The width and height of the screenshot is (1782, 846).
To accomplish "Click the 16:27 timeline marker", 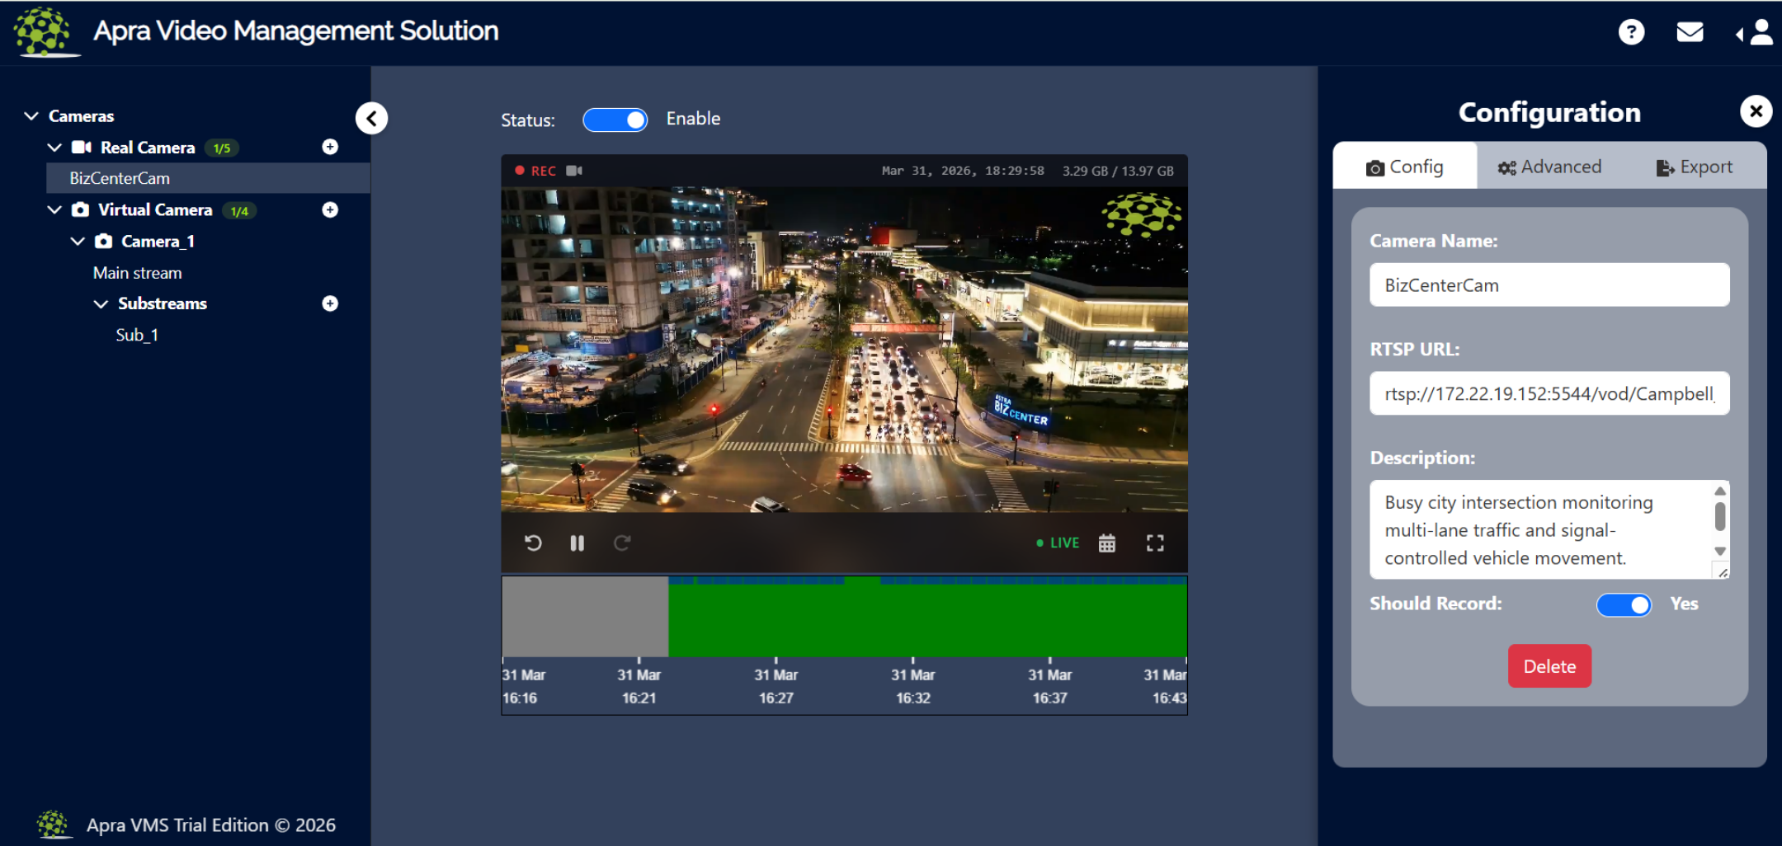I will (776, 686).
